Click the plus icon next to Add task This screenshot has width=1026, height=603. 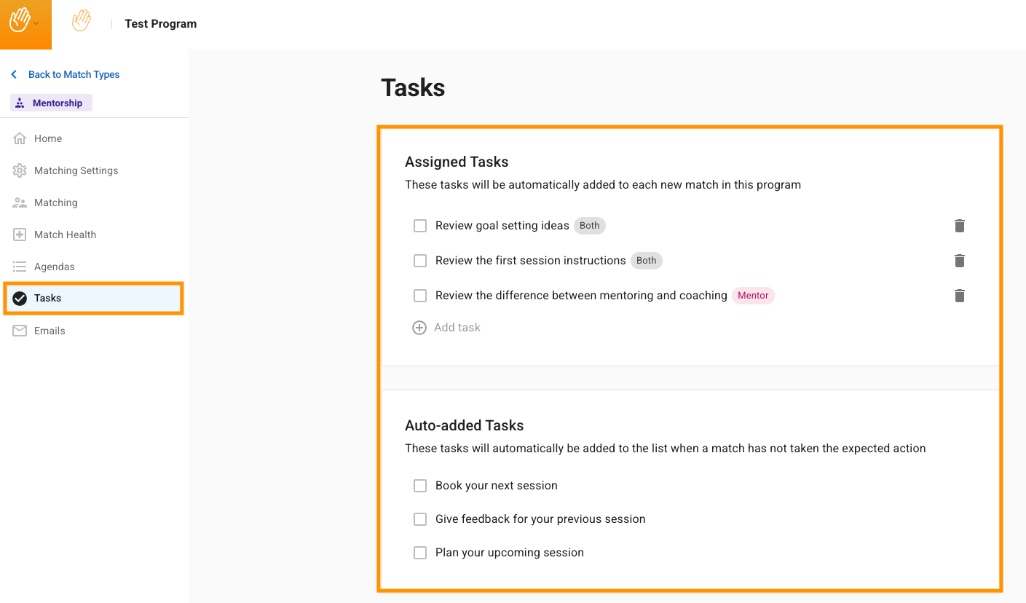tap(419, 328)
